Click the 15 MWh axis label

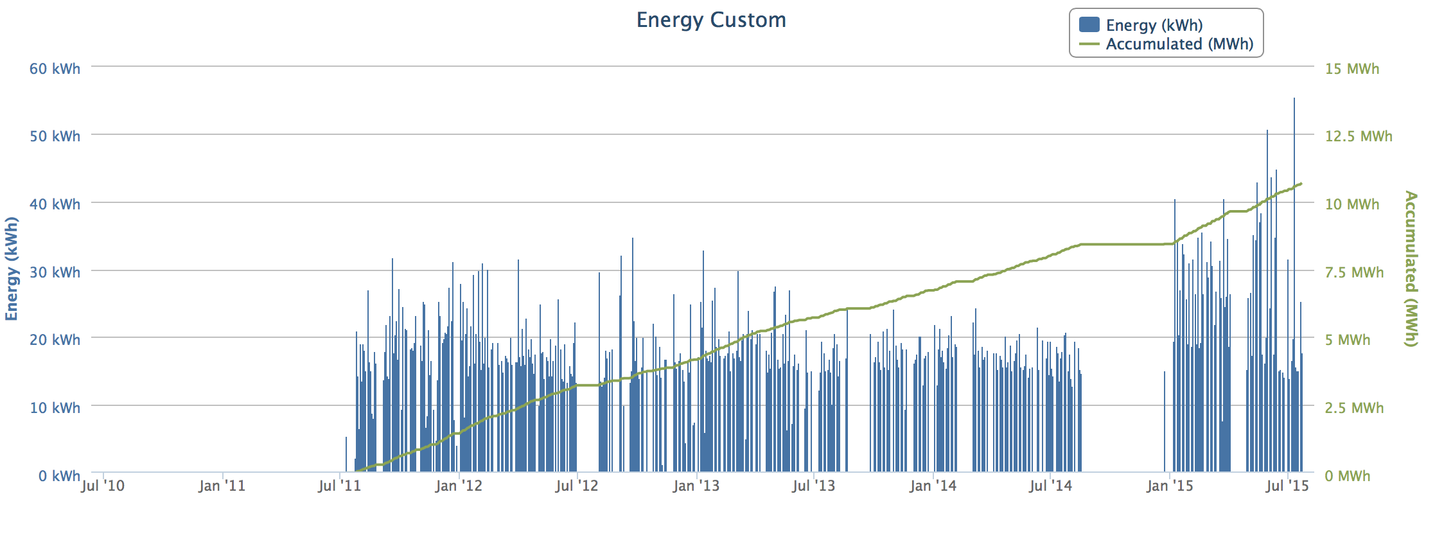(x=1352, y=69)
